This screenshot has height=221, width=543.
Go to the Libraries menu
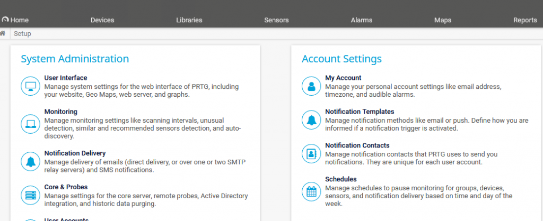189,20
